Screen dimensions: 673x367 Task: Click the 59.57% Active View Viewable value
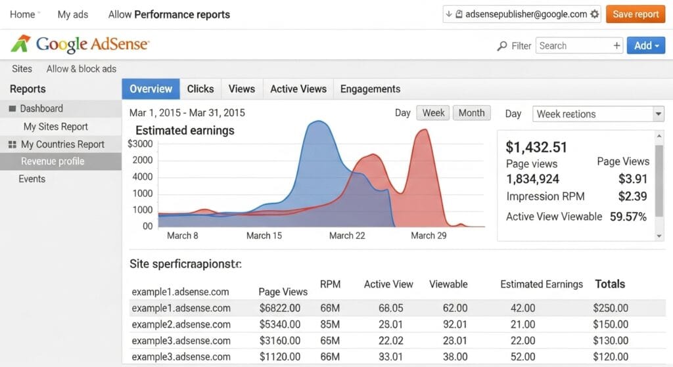tap(628, 217)
